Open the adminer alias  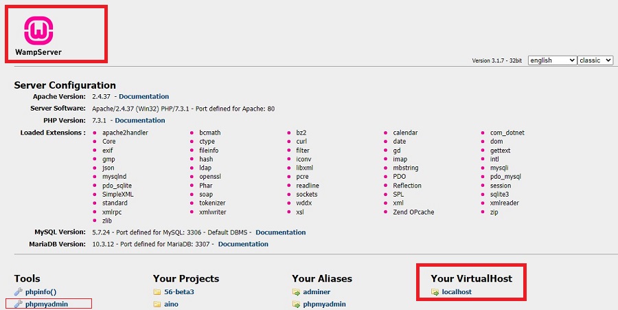[317, 292]
